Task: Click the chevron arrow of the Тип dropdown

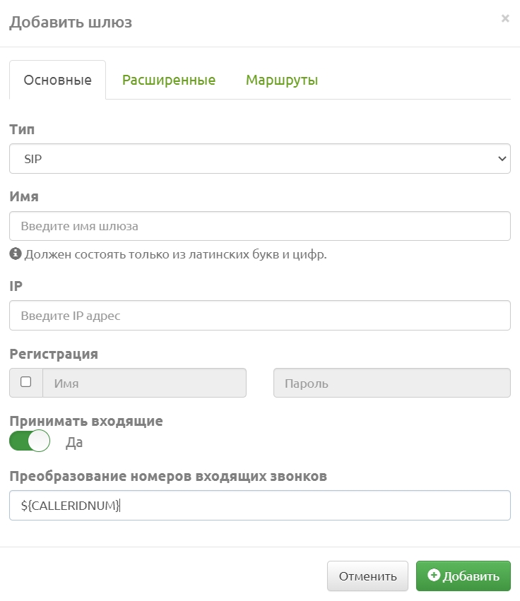Action: click(x=502, y=159)
